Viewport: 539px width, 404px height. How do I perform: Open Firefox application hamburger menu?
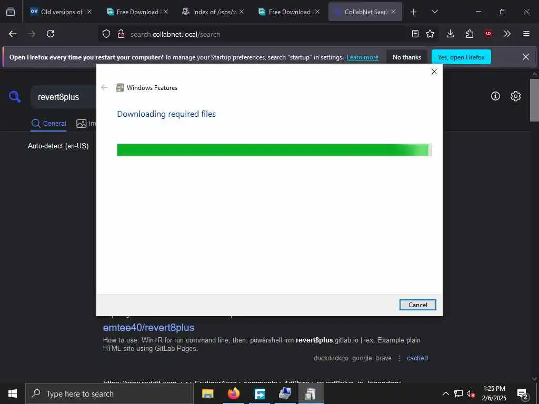526,34
